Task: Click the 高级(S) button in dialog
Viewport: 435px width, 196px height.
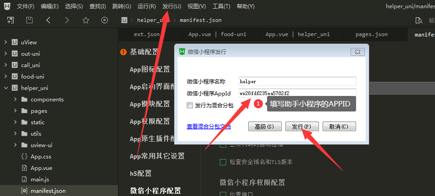Action: click(265, 127)
